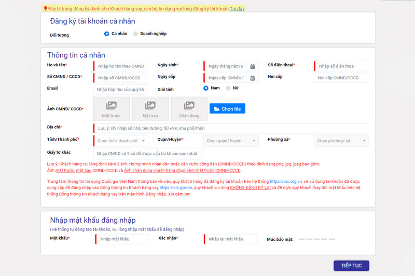Open the Ngày cấp calendar picker icon
The width and height of the screenshot is (415, 276).
coord(253,78)
